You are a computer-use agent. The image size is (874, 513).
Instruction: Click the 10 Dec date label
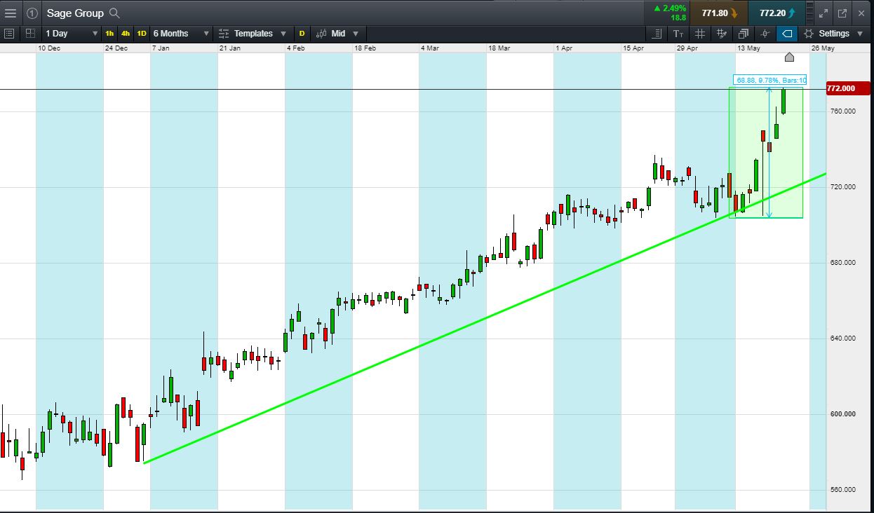tap(49, 48)
